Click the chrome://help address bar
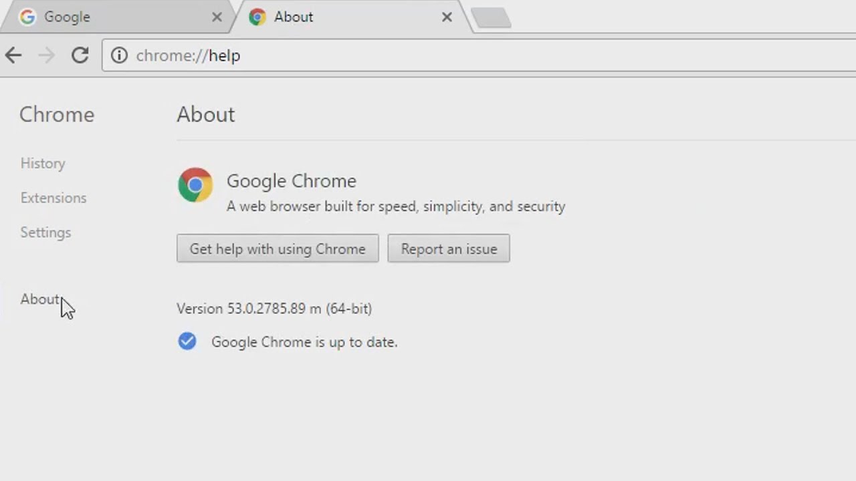The width and height of the screenshot is (856, 481). [468, 55]
